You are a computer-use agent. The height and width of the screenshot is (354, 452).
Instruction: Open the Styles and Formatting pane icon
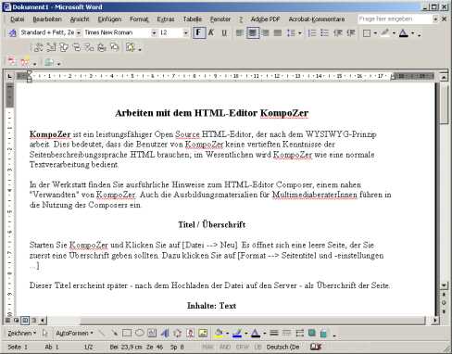tap(12, 32)
